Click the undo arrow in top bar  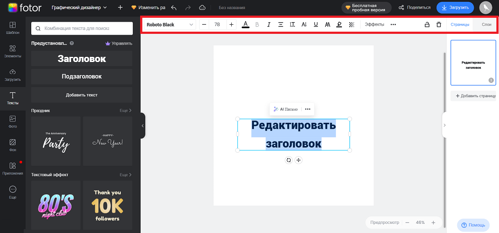point(174,7)
